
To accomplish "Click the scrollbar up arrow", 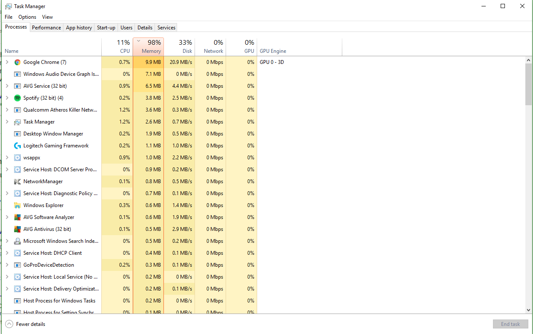I will [529, 60].
